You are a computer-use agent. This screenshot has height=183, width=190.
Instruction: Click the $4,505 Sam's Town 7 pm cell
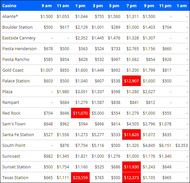coord(133,124)
